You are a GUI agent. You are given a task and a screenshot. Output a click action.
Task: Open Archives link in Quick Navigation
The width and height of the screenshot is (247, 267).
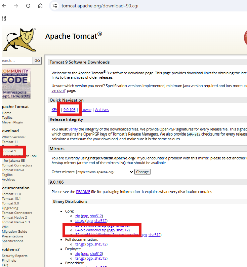pos(102,110)
